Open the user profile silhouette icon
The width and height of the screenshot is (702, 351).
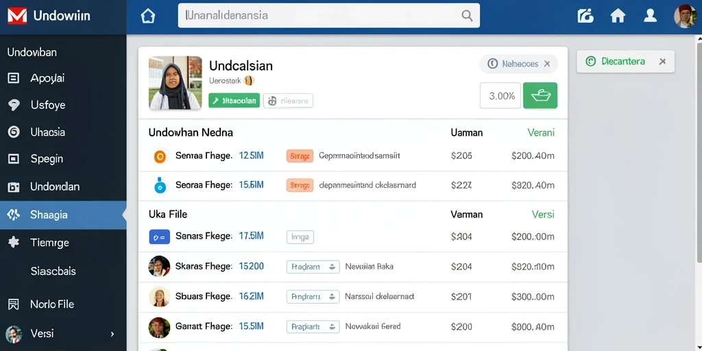(x=650, y=16)
